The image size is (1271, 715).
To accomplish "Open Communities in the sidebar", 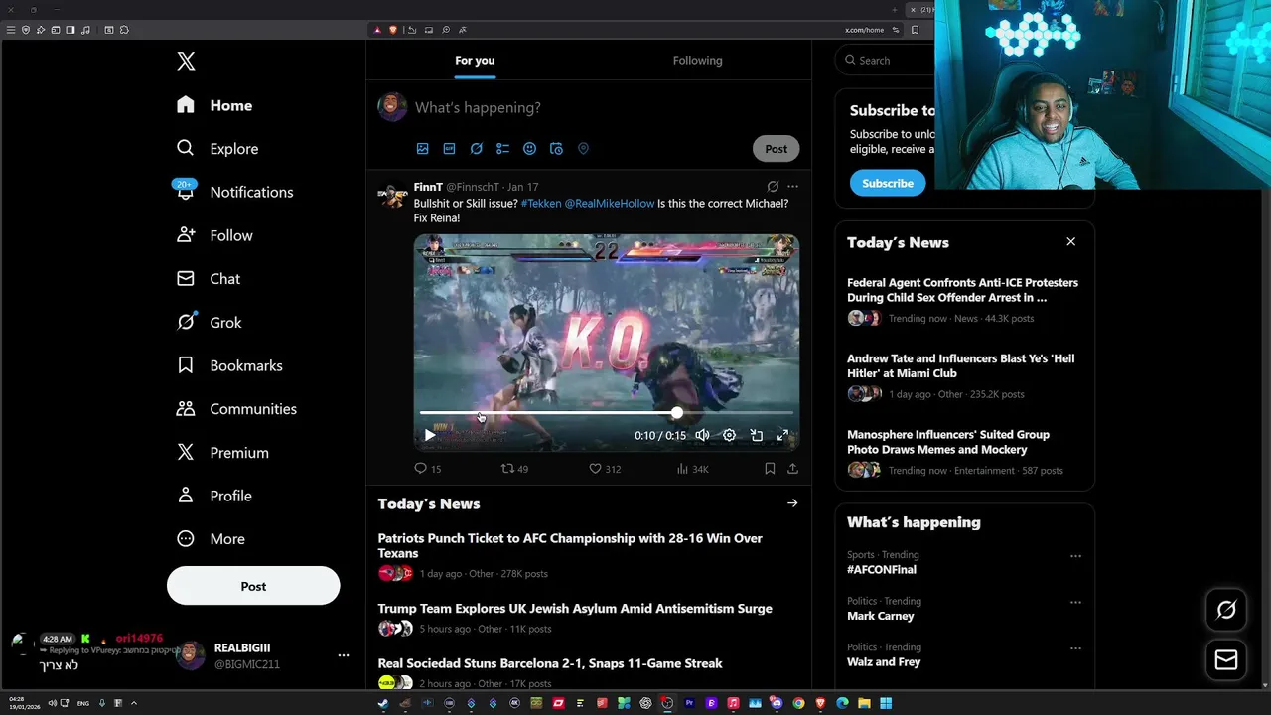I will pyautogui.click(x=236, y=409).
